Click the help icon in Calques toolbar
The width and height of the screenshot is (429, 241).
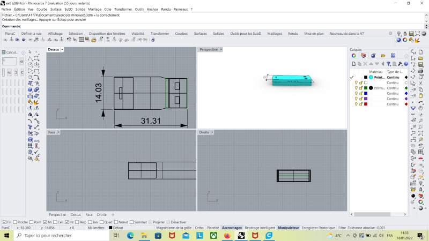[x=406, y=64]
